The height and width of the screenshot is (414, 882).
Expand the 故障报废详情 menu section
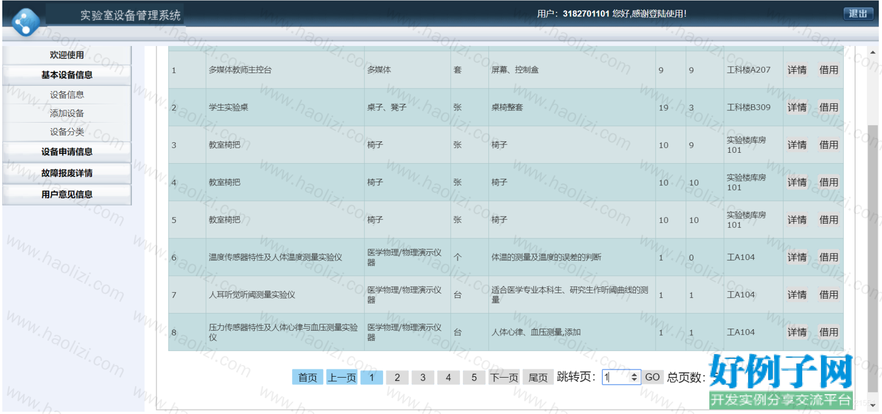pos(67,173)
